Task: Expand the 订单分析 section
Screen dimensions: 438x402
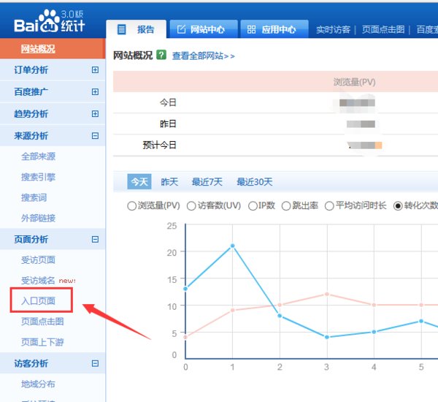Action: [x=95, y=70]
